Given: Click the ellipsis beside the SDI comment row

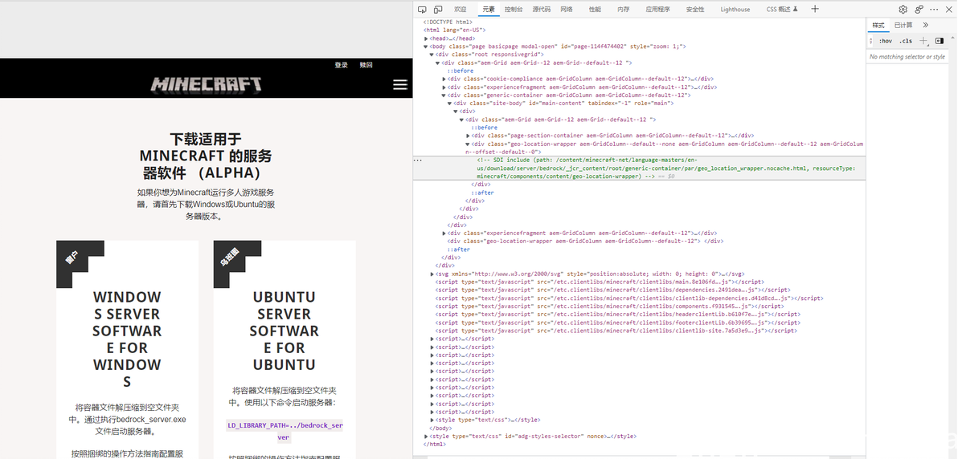Looking at the screenshot, I should pos(418,160).
